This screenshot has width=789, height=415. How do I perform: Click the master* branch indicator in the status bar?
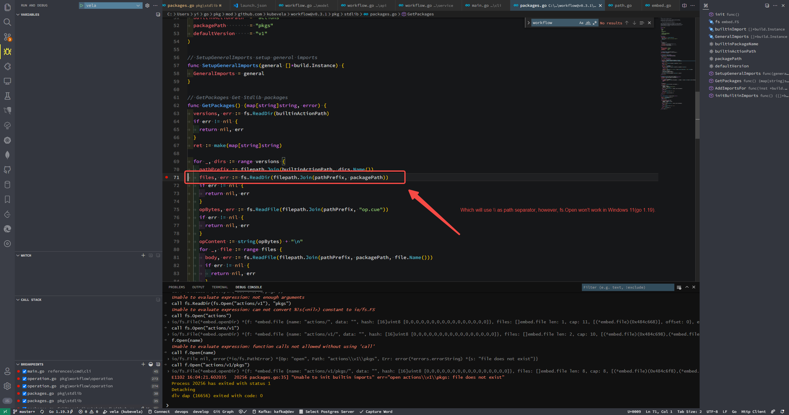26,412
